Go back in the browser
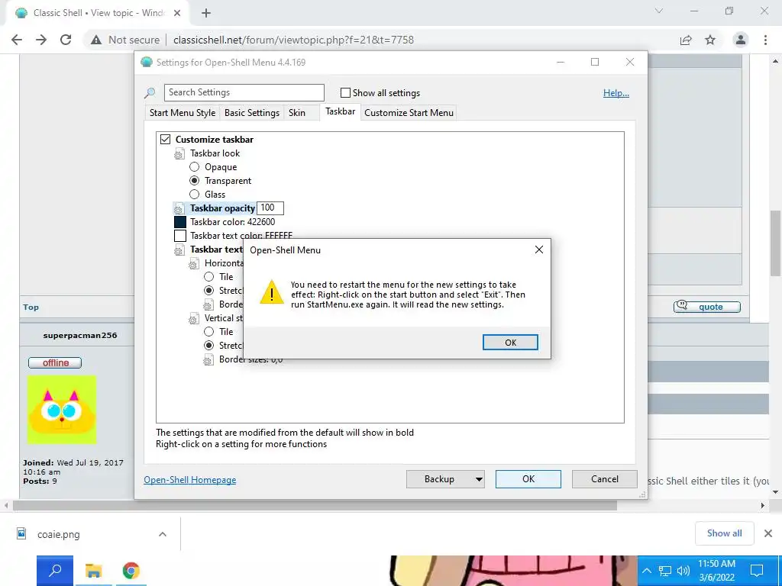The width and height of the screenshot is (782, 586). coord(17,40)
